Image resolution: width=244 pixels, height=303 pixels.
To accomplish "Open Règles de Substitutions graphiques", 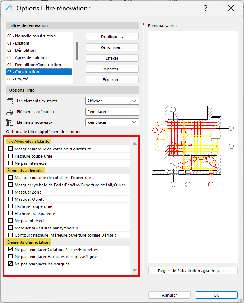I will tap(193, 271).
